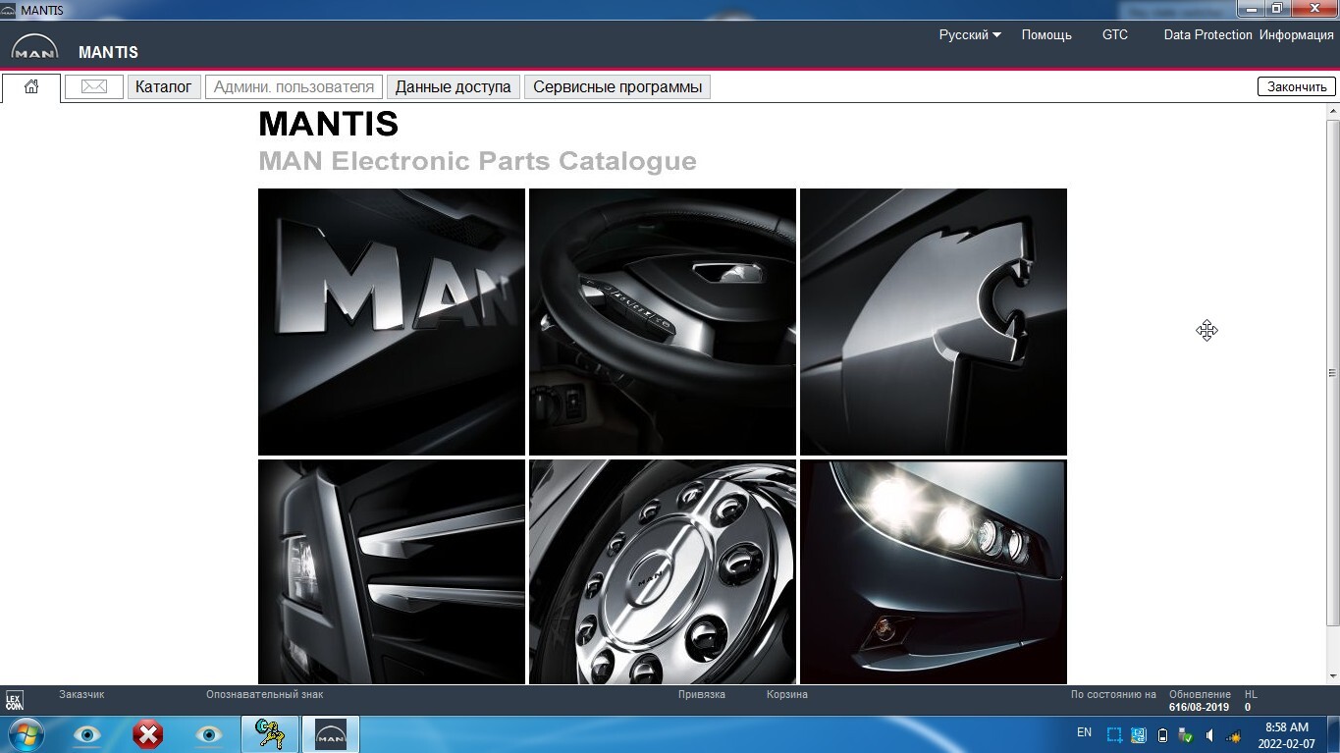Image resolution: width=1340 pixels, height=753 pixels.
Task: Open the Помощь menu
Action: click(x=1046, y=34)
